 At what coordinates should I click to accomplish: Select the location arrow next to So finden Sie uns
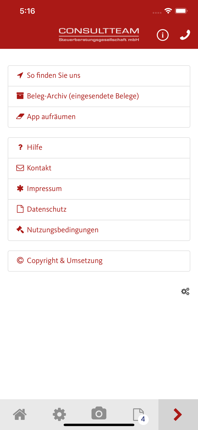click(20, 75)
